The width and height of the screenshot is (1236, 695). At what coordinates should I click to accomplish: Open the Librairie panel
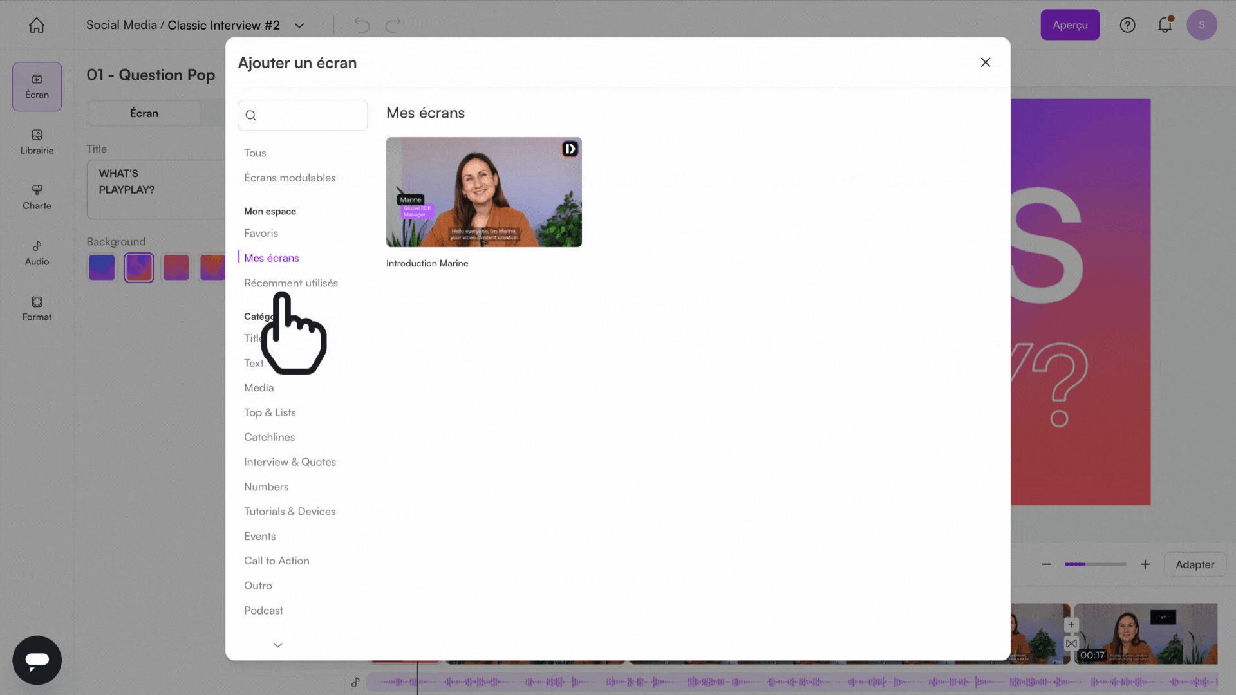point(36,142)
